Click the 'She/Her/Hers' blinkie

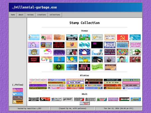(131, 85)
